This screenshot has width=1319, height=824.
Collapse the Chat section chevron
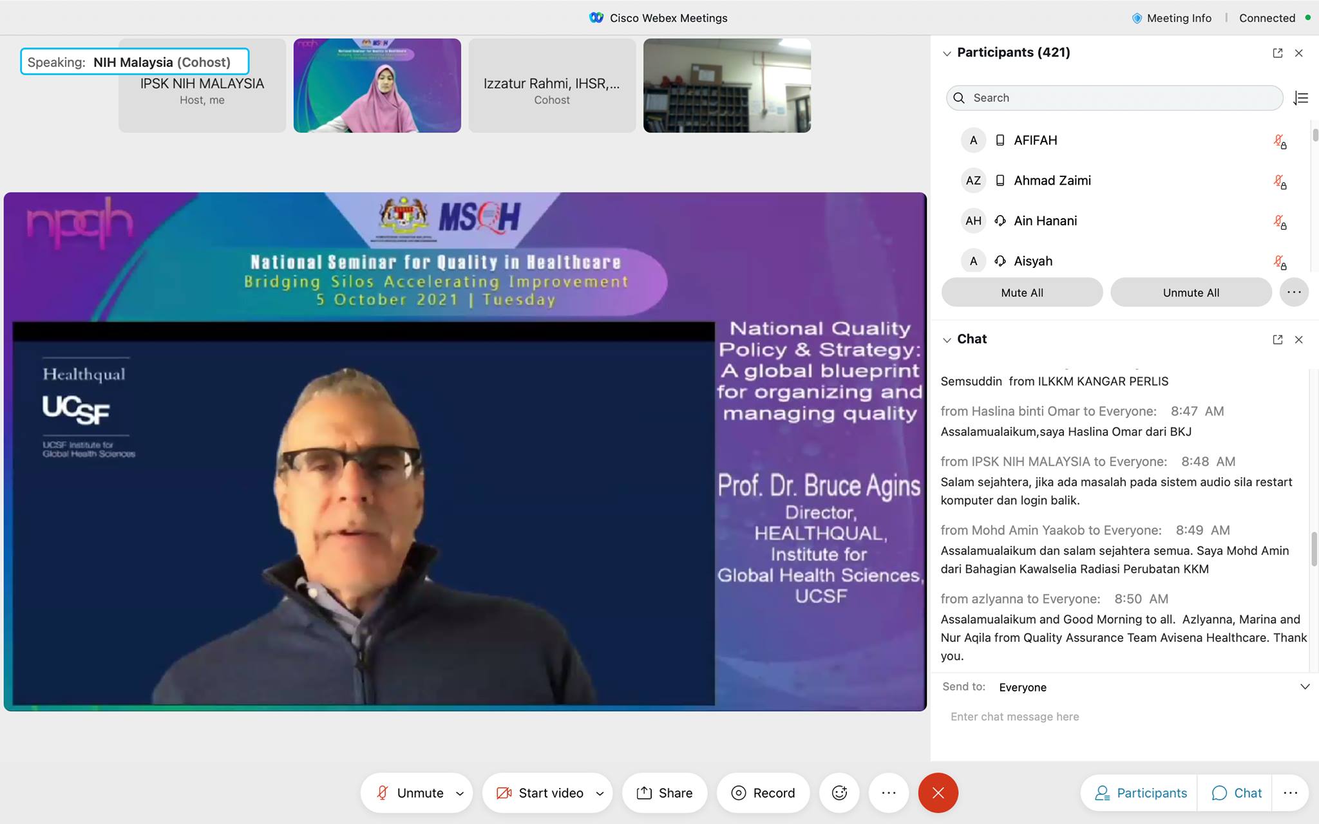(x=947, y=339)
